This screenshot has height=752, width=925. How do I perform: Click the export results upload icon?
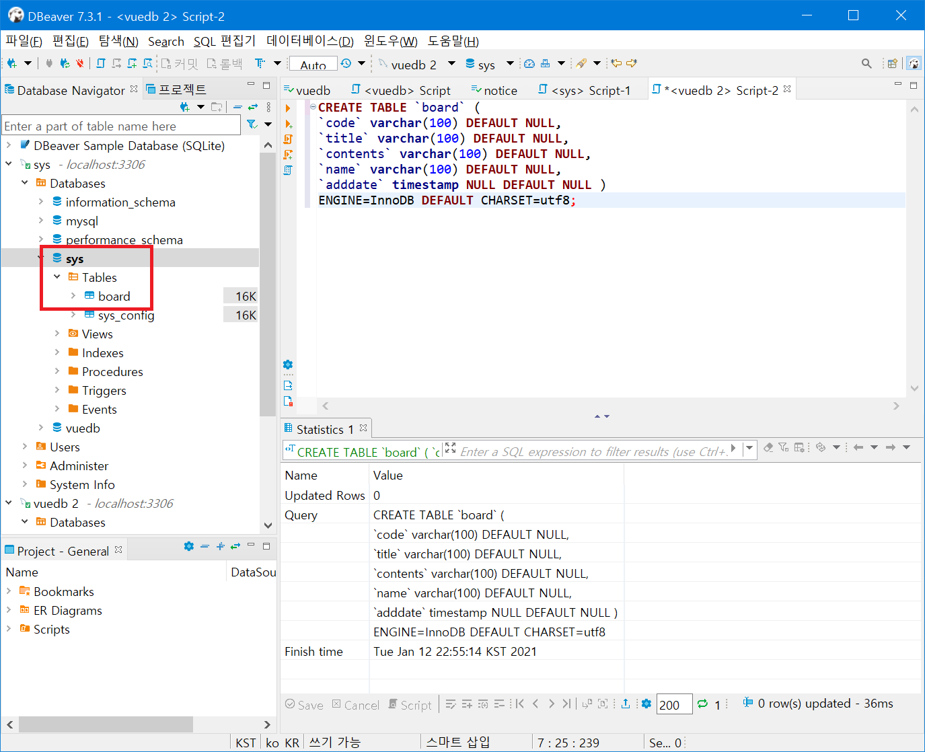point(626,704)
